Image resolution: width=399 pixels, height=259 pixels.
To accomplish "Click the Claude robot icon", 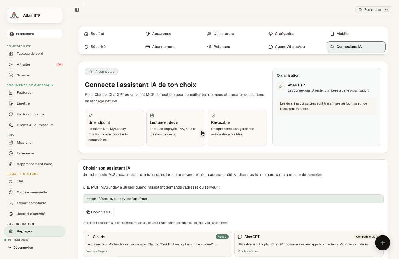I will pyautogui.click(x=88, y=237).
